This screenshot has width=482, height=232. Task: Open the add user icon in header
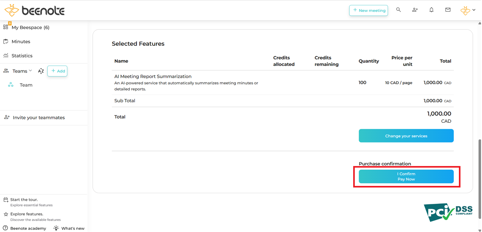(x=415, y=10)
